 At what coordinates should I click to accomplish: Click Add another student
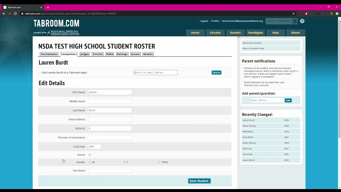[x=271, y=43]
